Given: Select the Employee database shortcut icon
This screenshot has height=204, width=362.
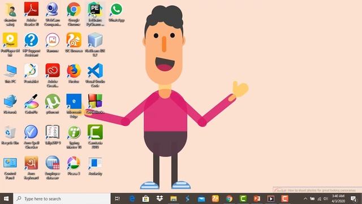Looking at the screenshot, I should [x=53, y=163].
